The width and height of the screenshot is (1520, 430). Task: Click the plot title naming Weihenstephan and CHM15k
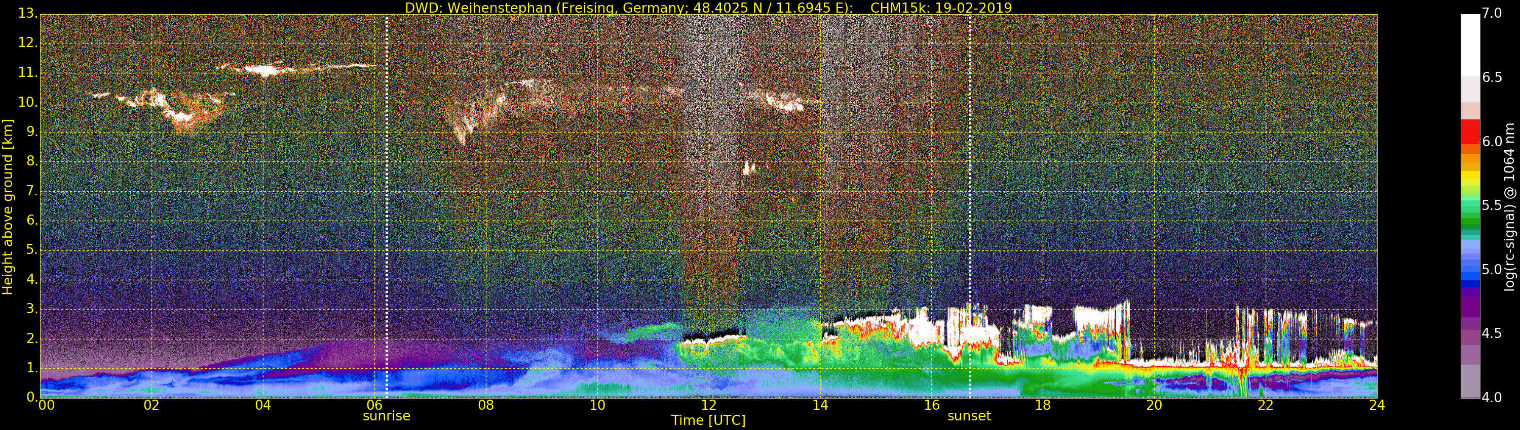(x=708, y=8)
